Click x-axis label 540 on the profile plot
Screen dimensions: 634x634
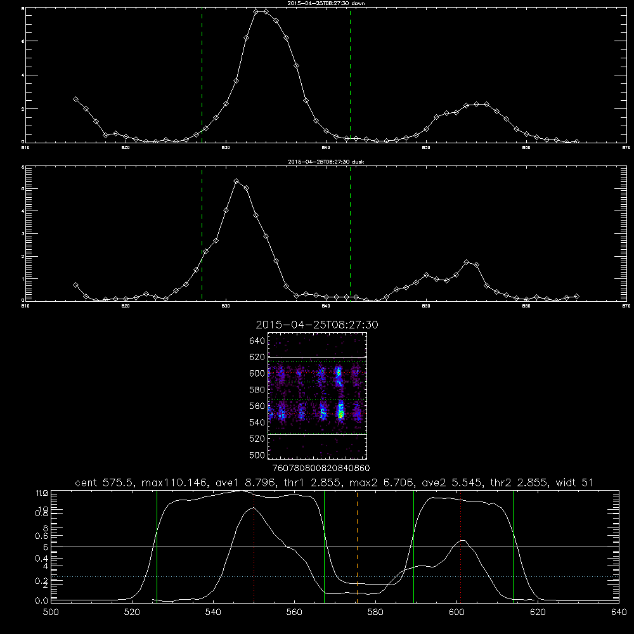pyautogui.click(x=213, y=612)
